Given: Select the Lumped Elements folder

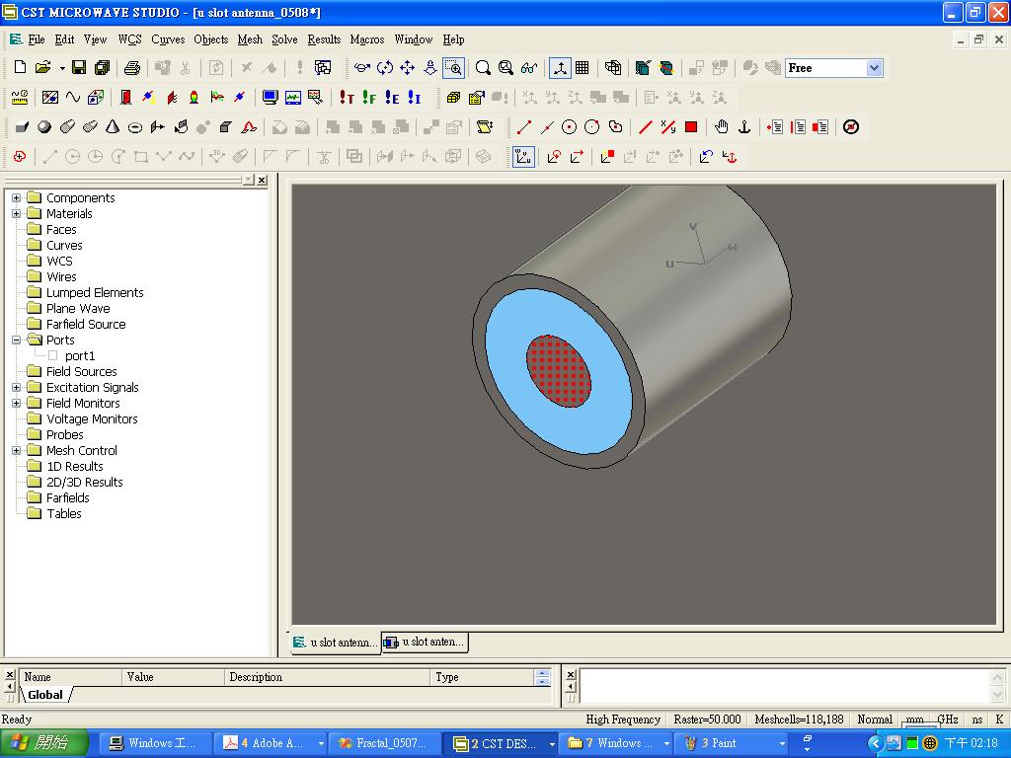Looking at the screenshot, I should coord(95,292).
